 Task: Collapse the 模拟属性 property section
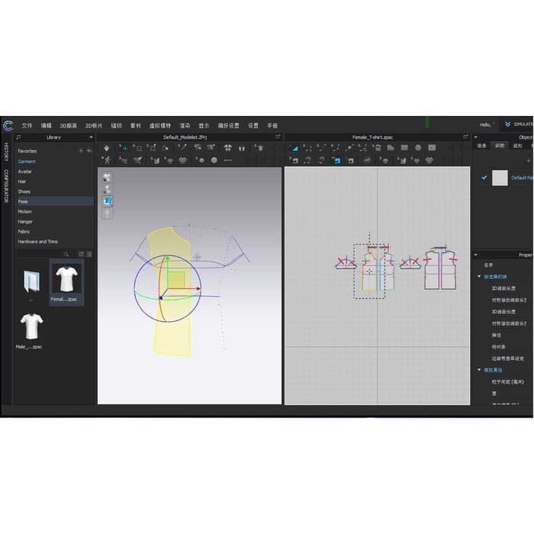[x=479, y=370]
